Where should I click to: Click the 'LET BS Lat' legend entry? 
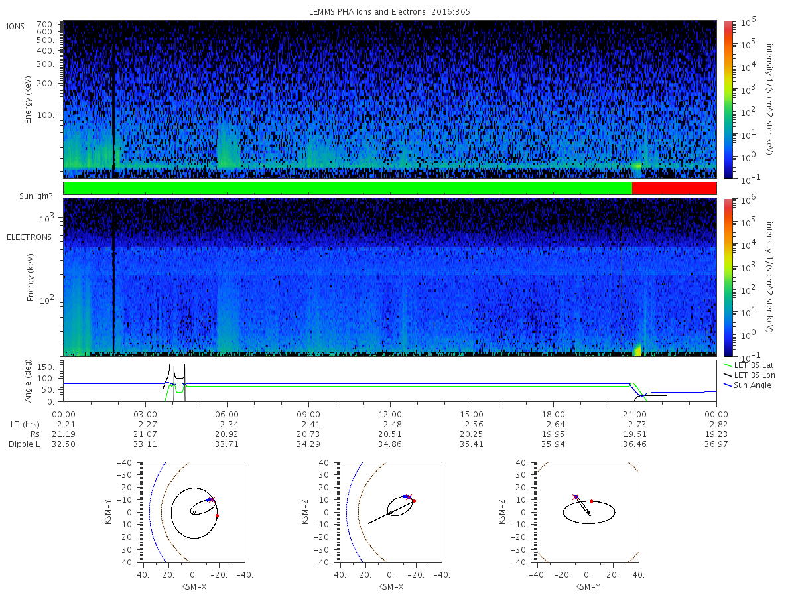pos(748,365)
